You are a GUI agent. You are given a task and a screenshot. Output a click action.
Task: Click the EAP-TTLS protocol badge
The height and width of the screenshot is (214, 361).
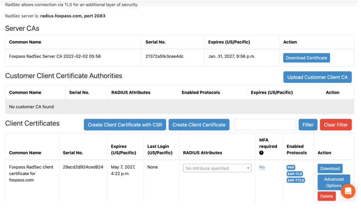click(x=295, y=180)
